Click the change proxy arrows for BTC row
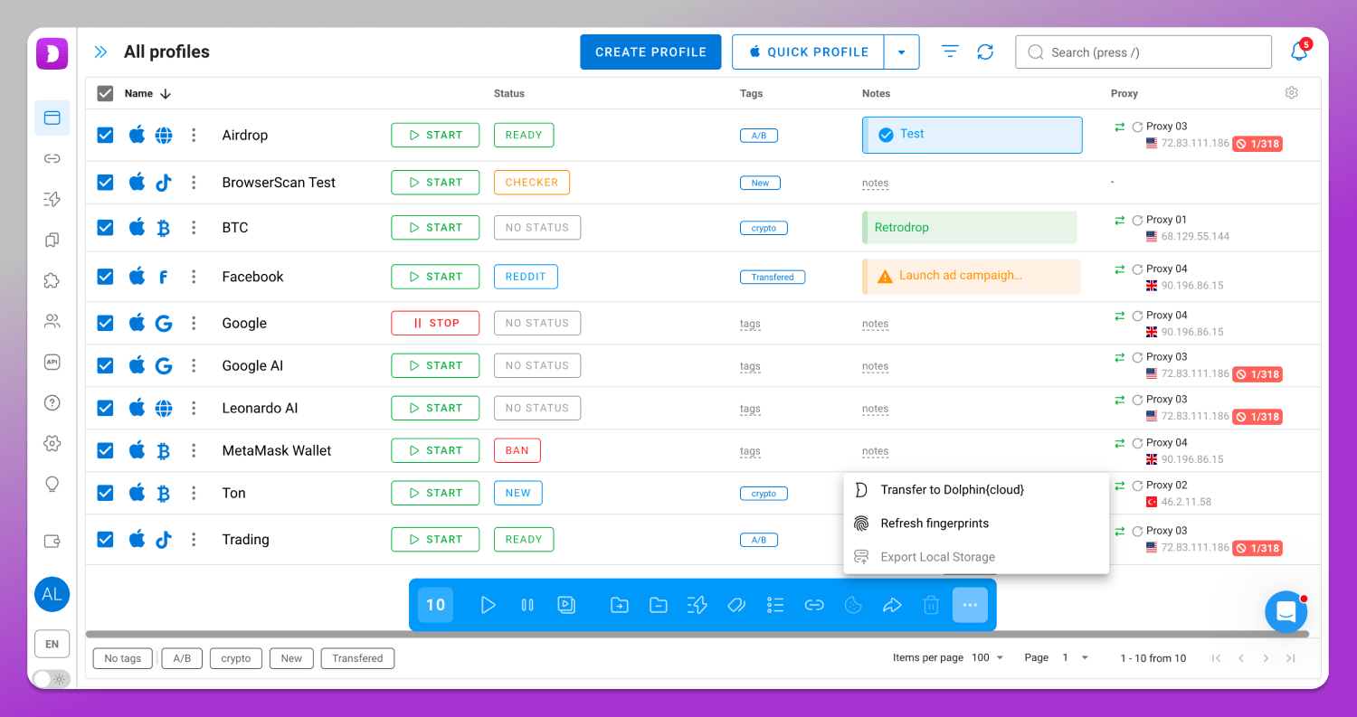This screenshot has width=1357, height=717. tap(1120, 220)
